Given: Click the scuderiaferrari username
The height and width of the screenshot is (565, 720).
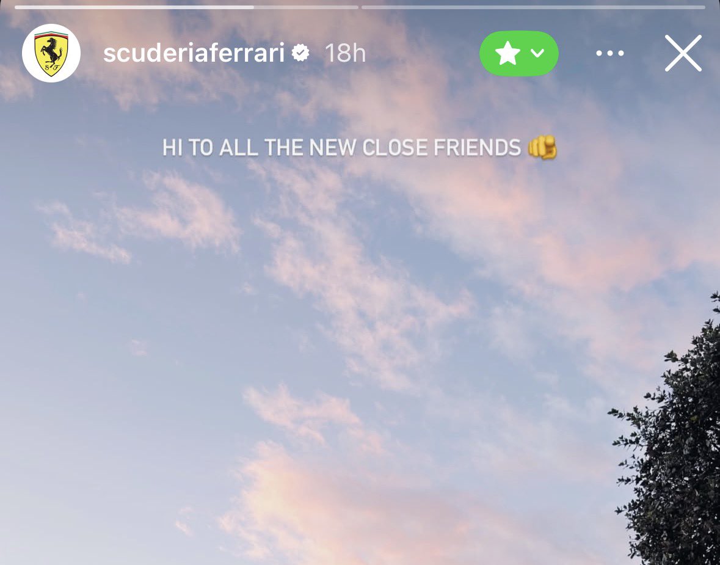Looking at the screenshot, I should [x=194, y=53].
